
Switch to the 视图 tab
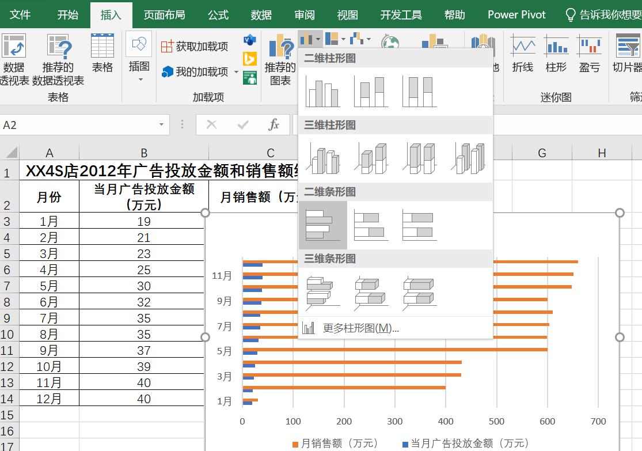(348, 15)
